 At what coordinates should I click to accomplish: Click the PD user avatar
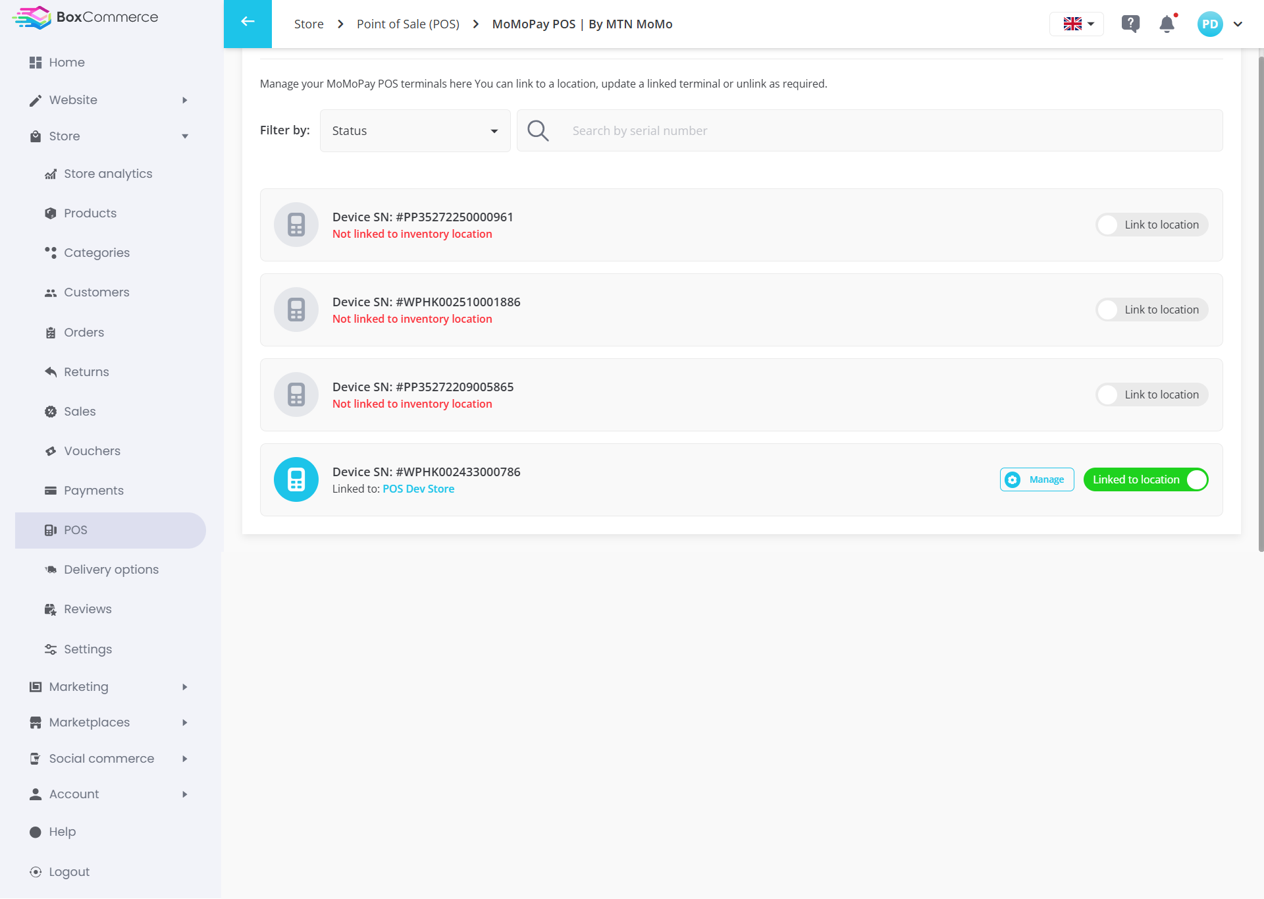click(1210, 24)
